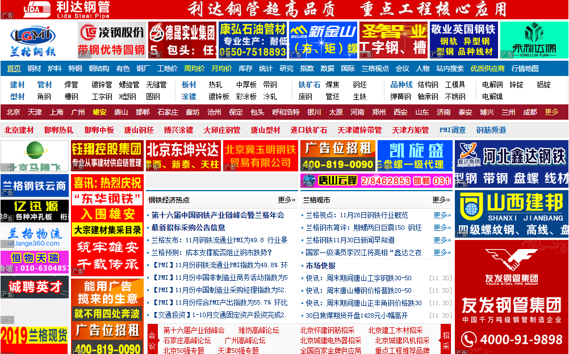
Task: Select the 雄安 city link
Action: pyautogui.click(x=99, y=112)
